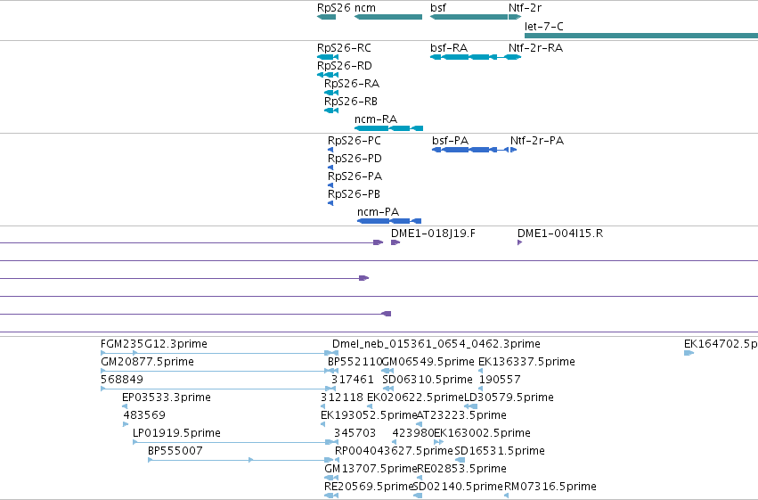Screen dimensions: 758x500
Task: Select the EP03533.3prime EST label
Action: [167, 398]
